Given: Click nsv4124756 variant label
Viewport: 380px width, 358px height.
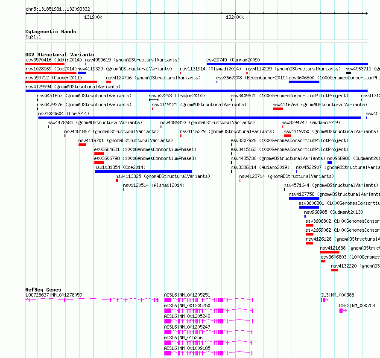Looking at the screenshot, I should click(153, 78).
